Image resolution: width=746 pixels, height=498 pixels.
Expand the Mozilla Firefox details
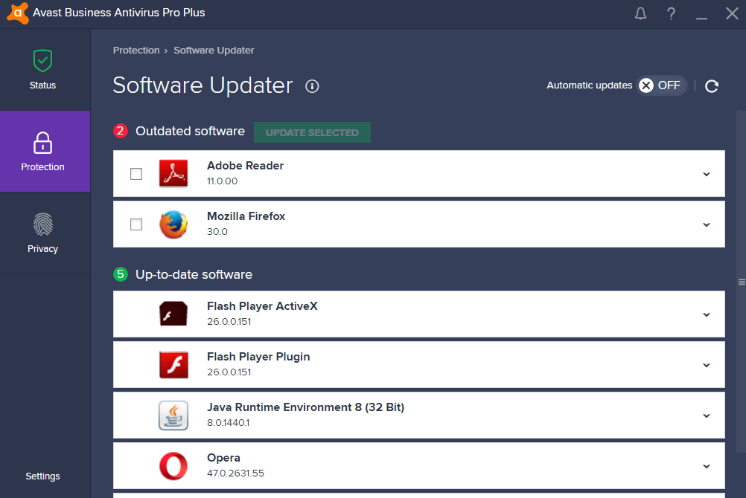707,224
